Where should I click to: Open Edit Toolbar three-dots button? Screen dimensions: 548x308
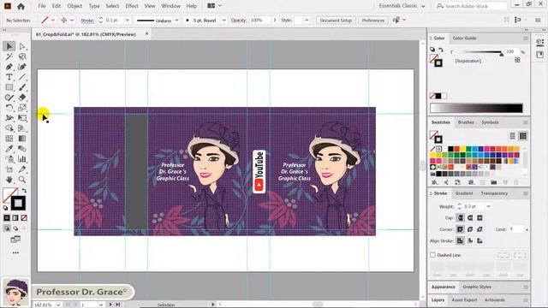(15, 252)
